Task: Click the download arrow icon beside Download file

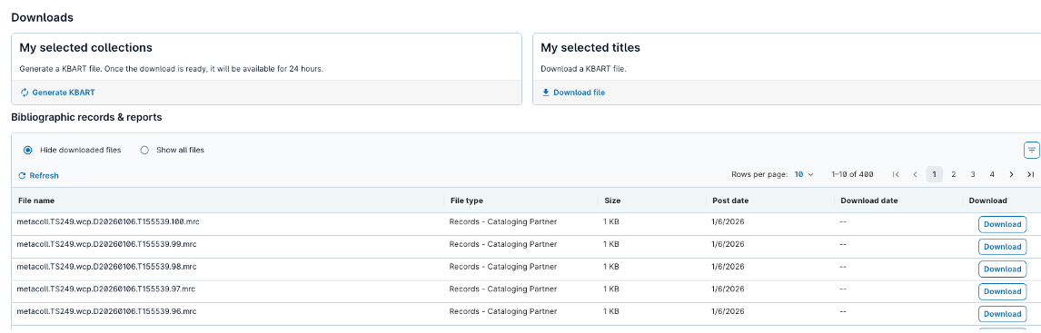Action: click(x=546, y=93)
